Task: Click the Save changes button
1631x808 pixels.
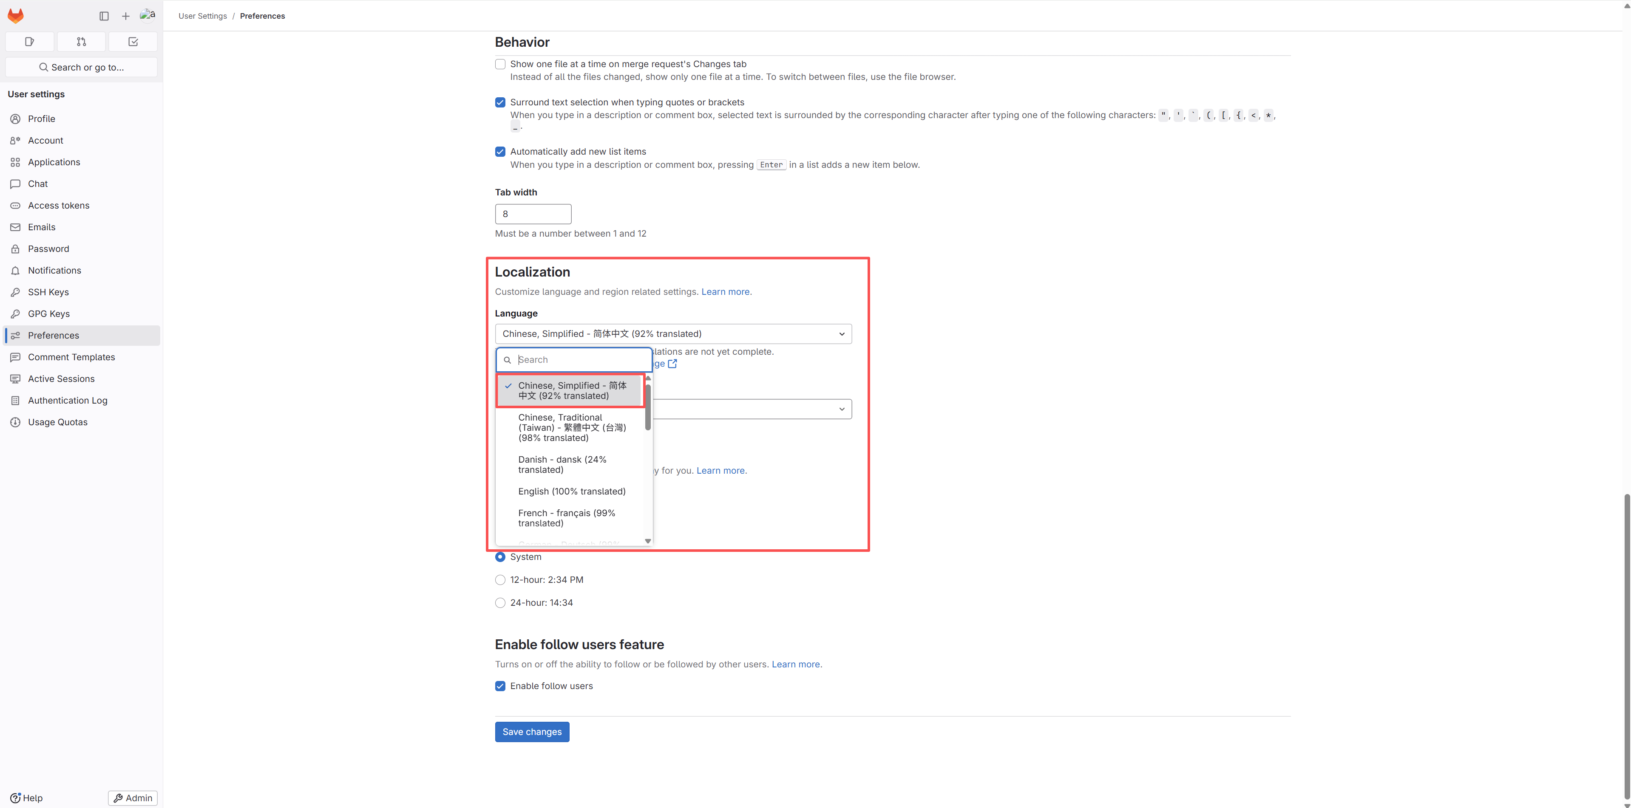Action: pyautogui.click(x=532, y=732)
